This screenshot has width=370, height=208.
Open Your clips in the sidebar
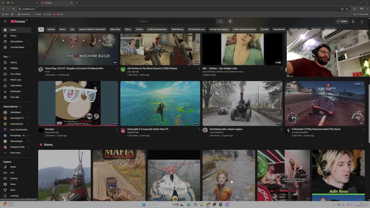[x=16, y=97]
